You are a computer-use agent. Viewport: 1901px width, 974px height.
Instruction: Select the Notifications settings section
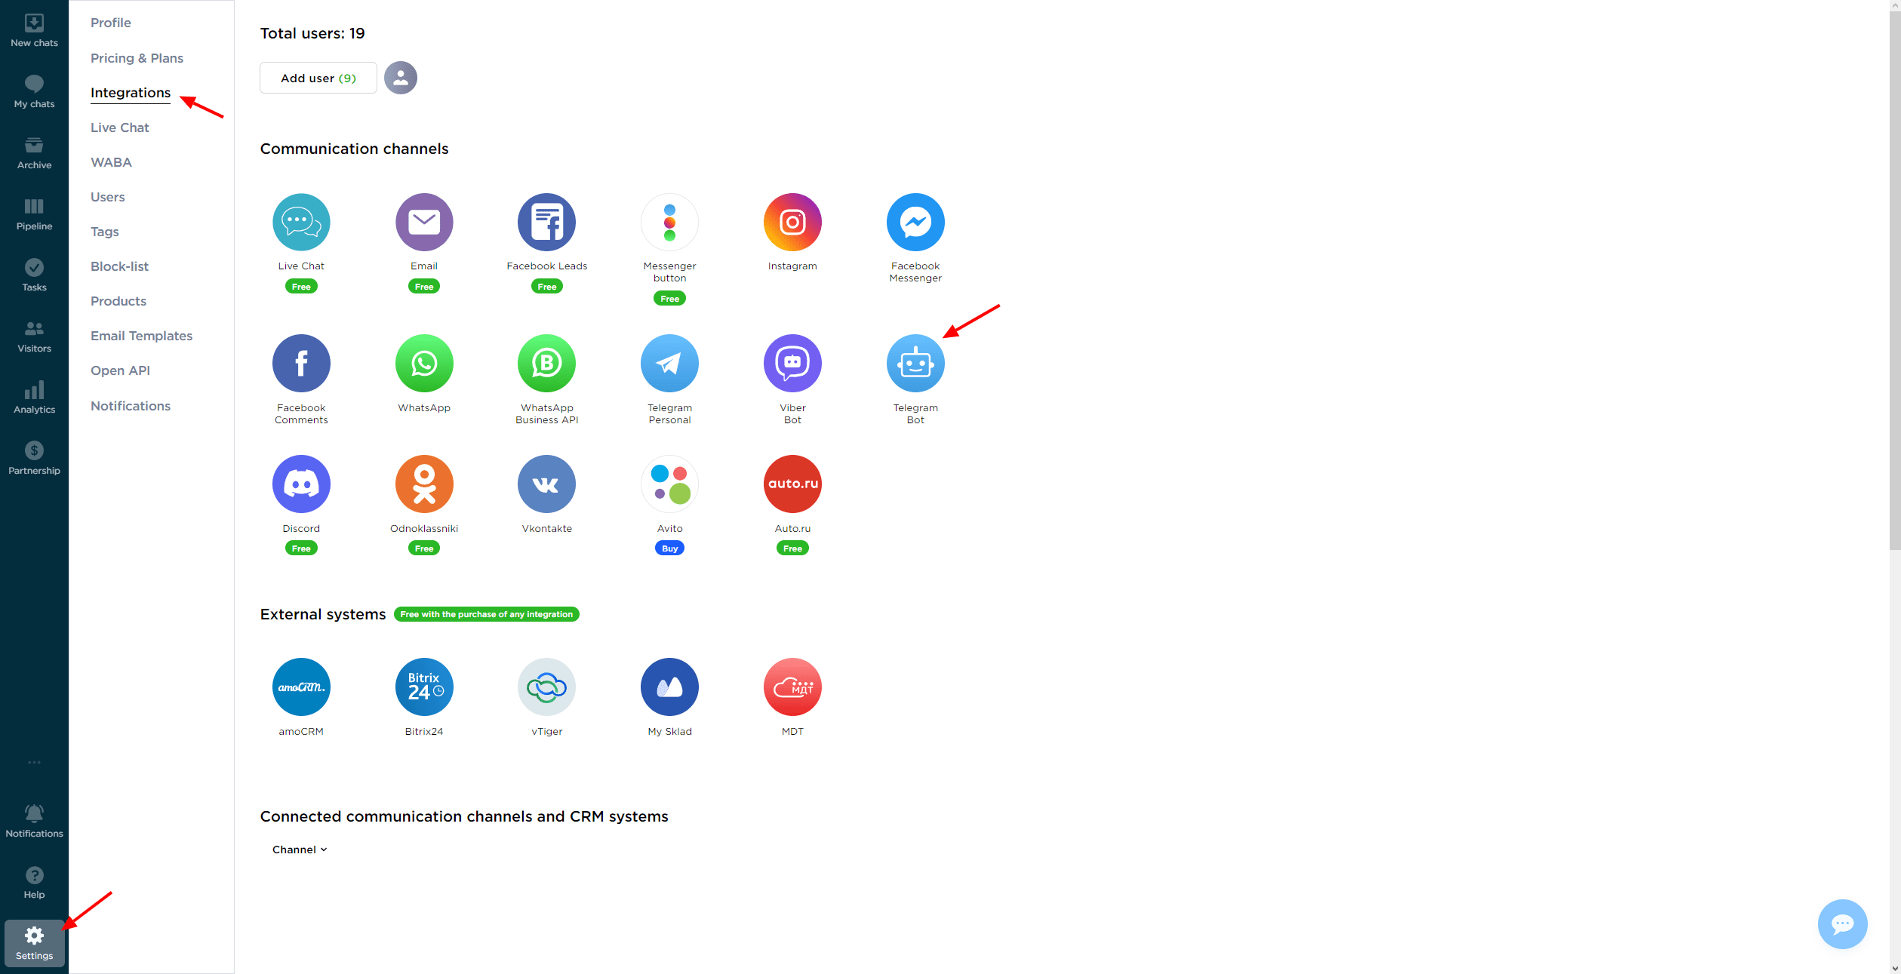pos(128,405)
